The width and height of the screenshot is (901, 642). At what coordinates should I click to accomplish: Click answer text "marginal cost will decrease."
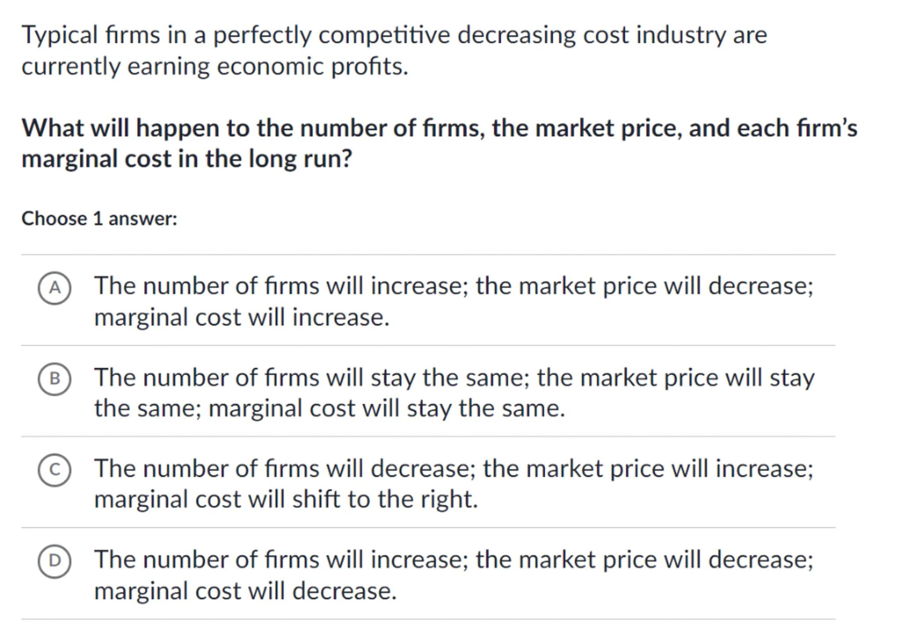click(x=245, y=591)
